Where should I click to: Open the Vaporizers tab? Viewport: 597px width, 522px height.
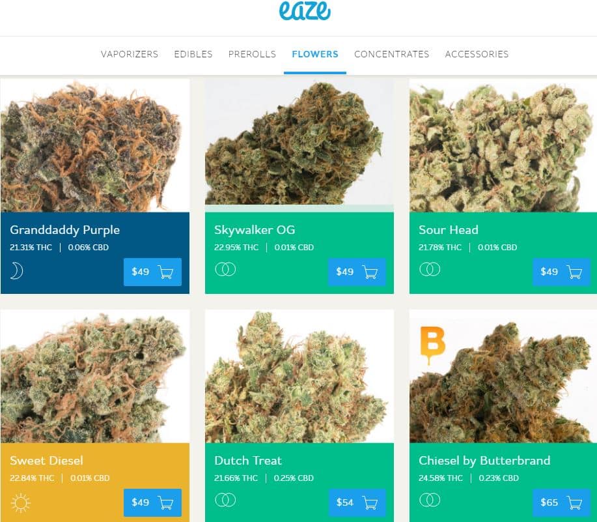[x=130, y=54]
